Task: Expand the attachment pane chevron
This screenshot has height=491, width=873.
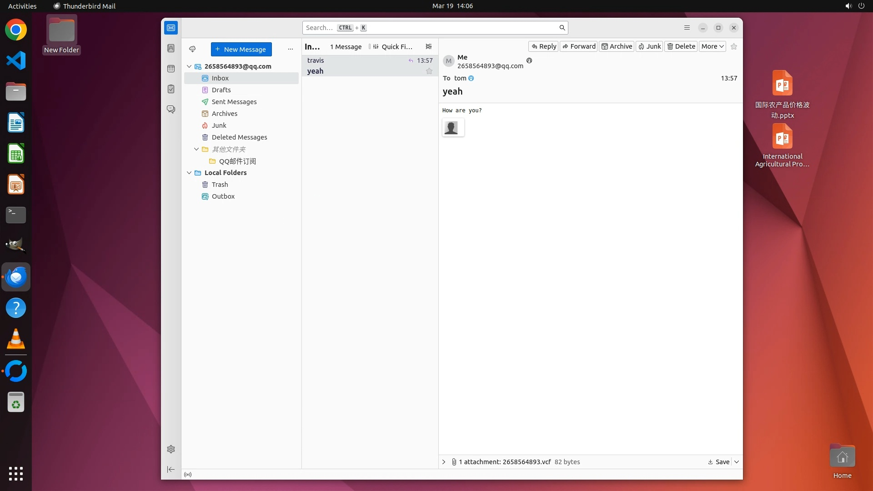Action: pos(444,462)
